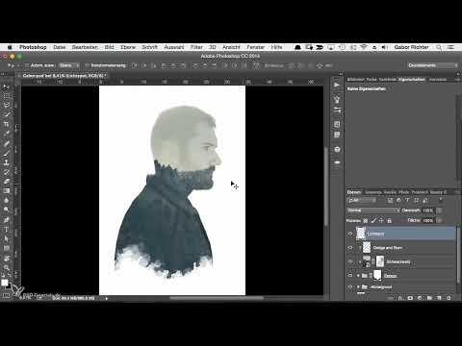Toggle Transformationsstrg. checkbox
The width and height of the screenshot is (462, 346).
[87, 65]
